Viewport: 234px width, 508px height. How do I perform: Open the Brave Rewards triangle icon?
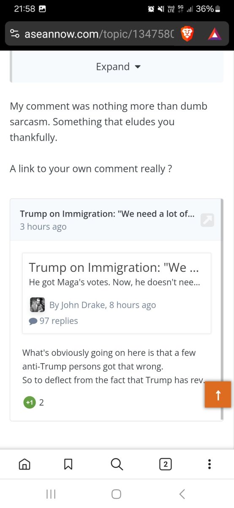pos(215,34)
